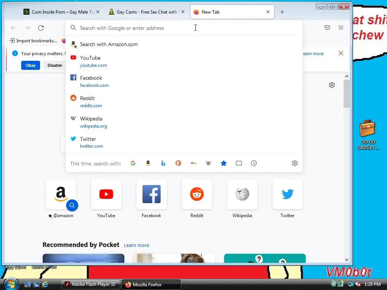Screen dimensions: 387x290
Task: Open the GO GO GADGET desktop icon
Action: 368,135
